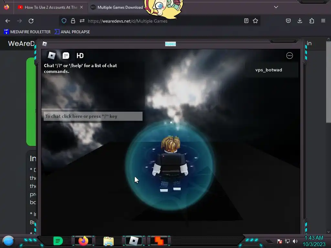Open the Firefox downloads panel
The image size is (331, 248).
click(300, 21)
